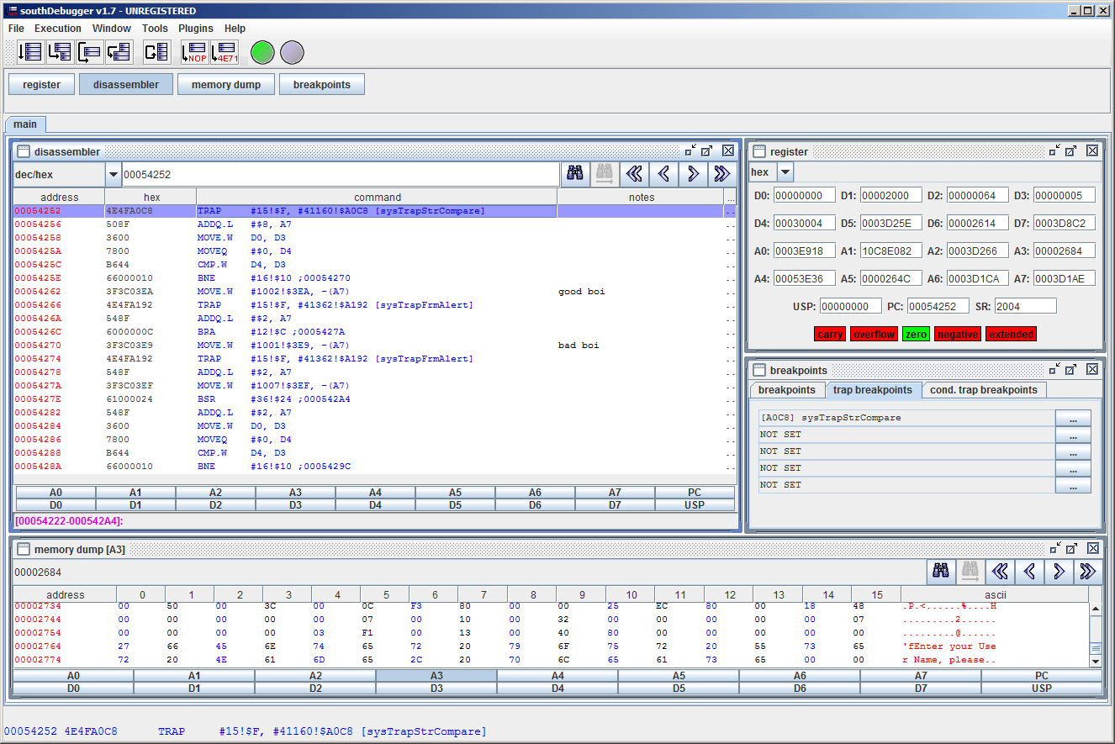Maximize the register internal panel
The image size is (1115, 744).
1070,150
